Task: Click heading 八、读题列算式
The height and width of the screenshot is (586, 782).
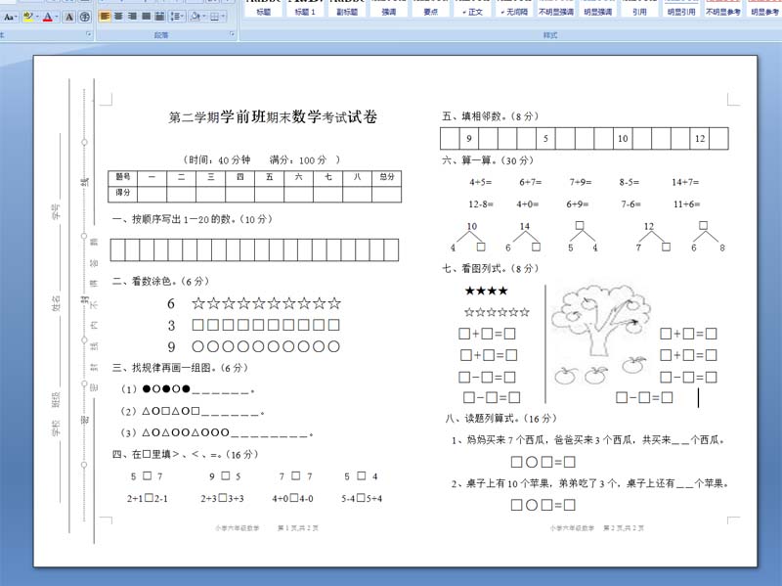Action: (x=500, y=419)
